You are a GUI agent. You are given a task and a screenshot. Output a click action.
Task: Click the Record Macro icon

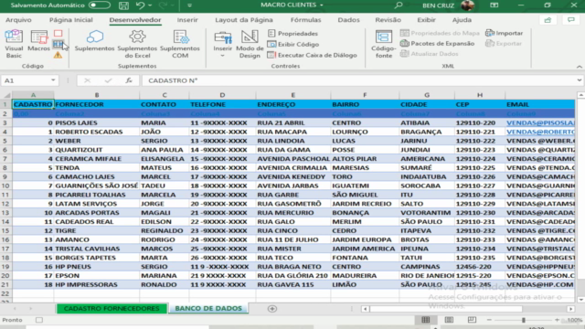(x=58, y=34)
